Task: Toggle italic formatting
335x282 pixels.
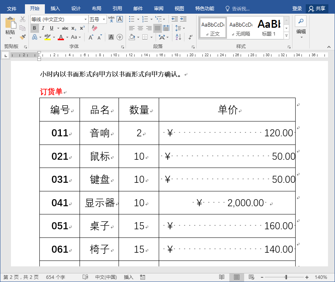Action: [x=43, y=28]
